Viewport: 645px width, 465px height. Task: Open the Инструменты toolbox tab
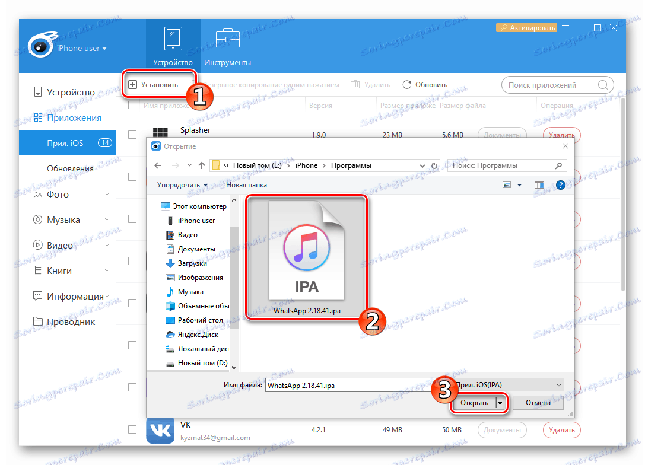tap(227, 46)
